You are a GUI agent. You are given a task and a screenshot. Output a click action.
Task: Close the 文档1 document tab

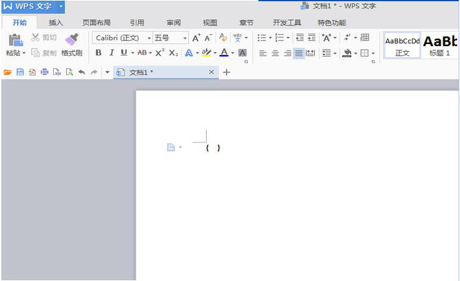point(211,72)
